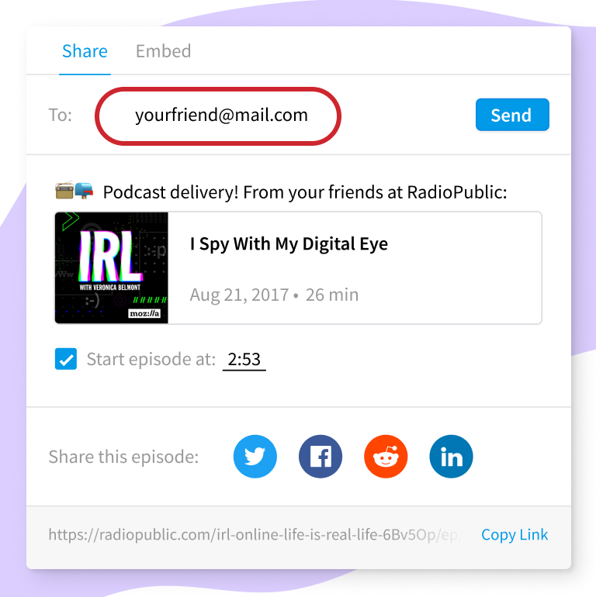Viewport: 596px width, 597px height.
Task: Select the radiopublic.com episode URL text
Action: pyautogui.click(x=255, y=534)
